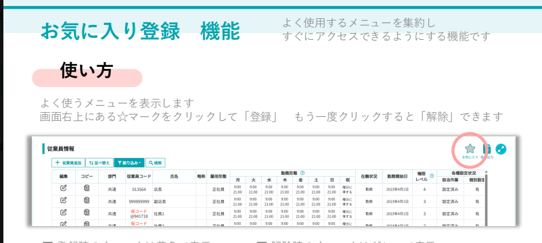Image resolution: width=542 pixels, height=243 pixels.
Task: Click the 従業員コード column header
Action: 139,176
